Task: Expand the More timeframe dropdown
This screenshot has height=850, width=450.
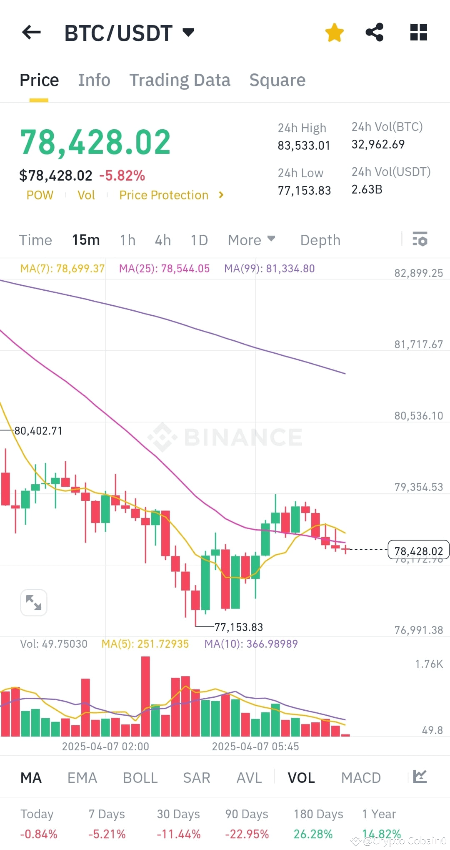Action: [x=251, y=240]
